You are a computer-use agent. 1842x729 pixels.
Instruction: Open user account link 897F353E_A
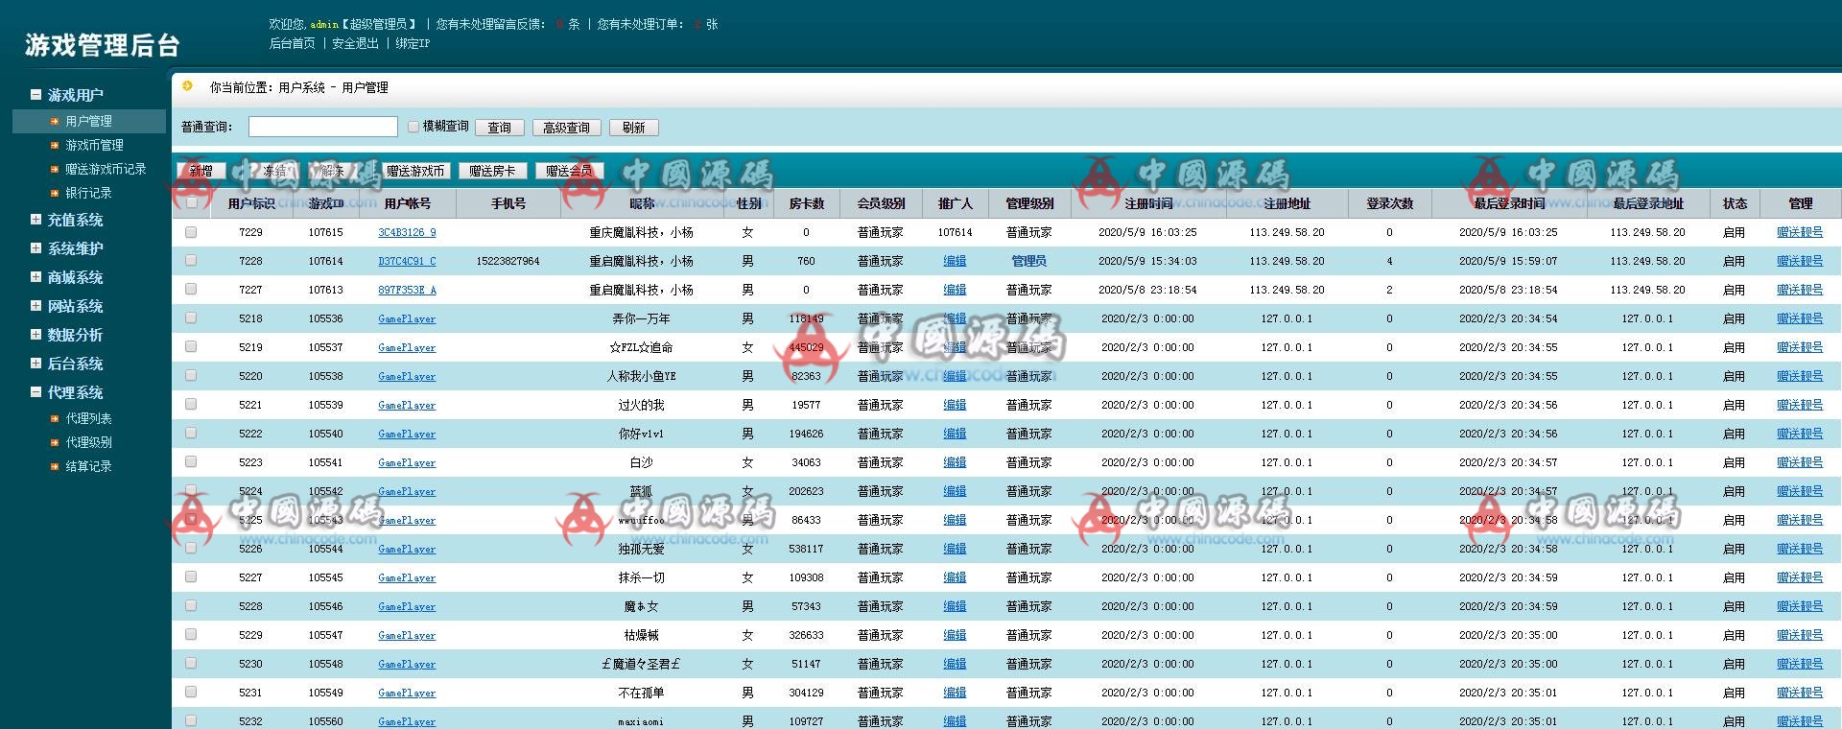(x=407, y=290)
